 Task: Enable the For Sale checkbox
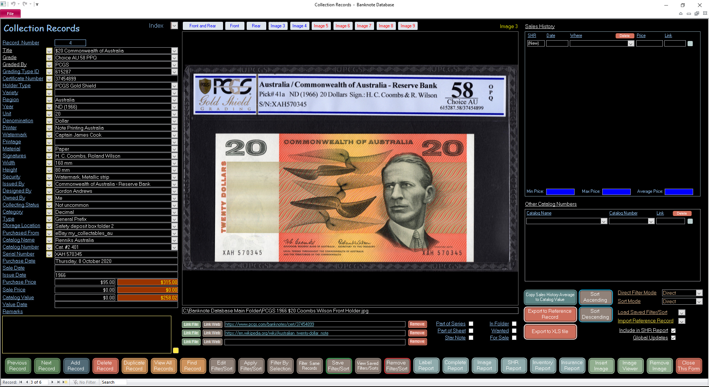pyautogui.click(x=514, y=338)
